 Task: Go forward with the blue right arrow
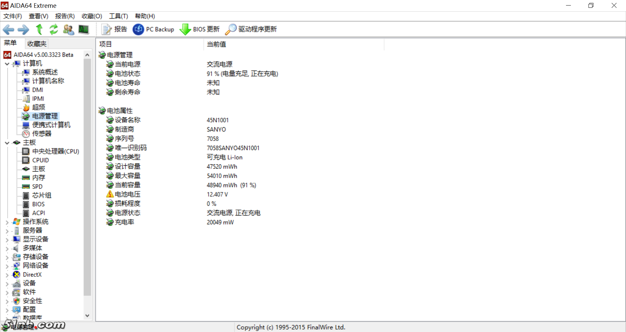(23, 30)
